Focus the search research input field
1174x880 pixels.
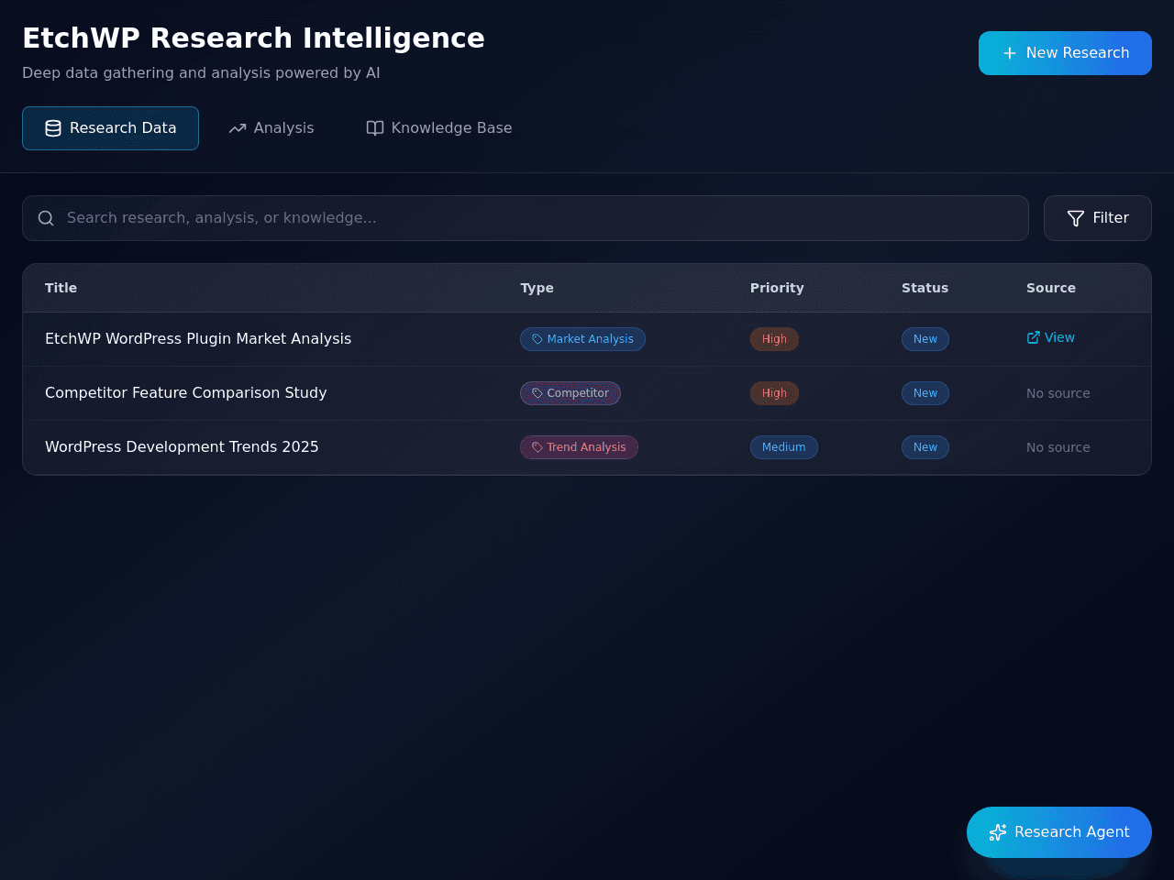pos(526,218)
